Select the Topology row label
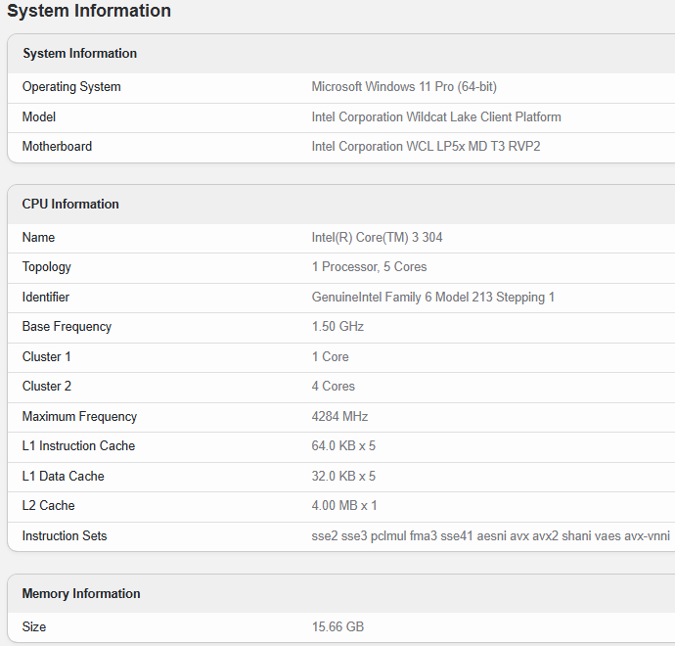The image size is (675, 646). click(x=47, y=267)
